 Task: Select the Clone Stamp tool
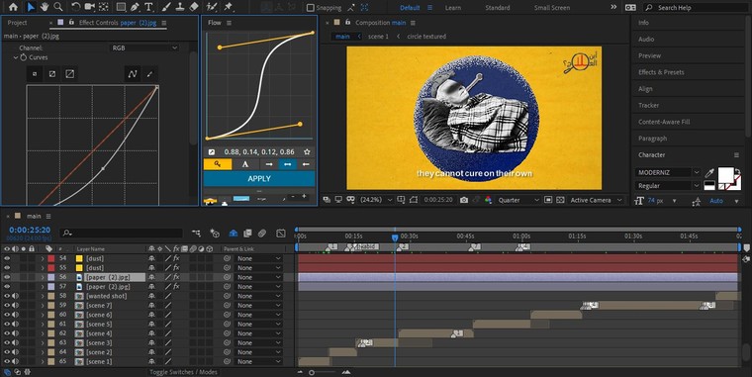tap(180, 7)
